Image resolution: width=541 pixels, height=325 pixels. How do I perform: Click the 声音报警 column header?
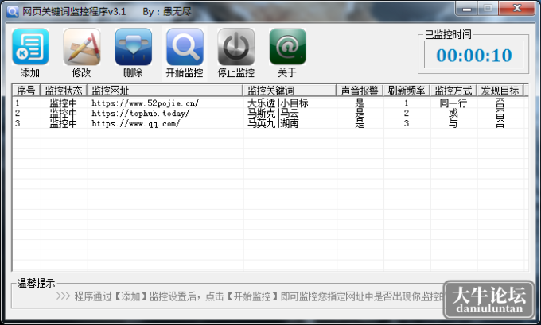point(360,91)
